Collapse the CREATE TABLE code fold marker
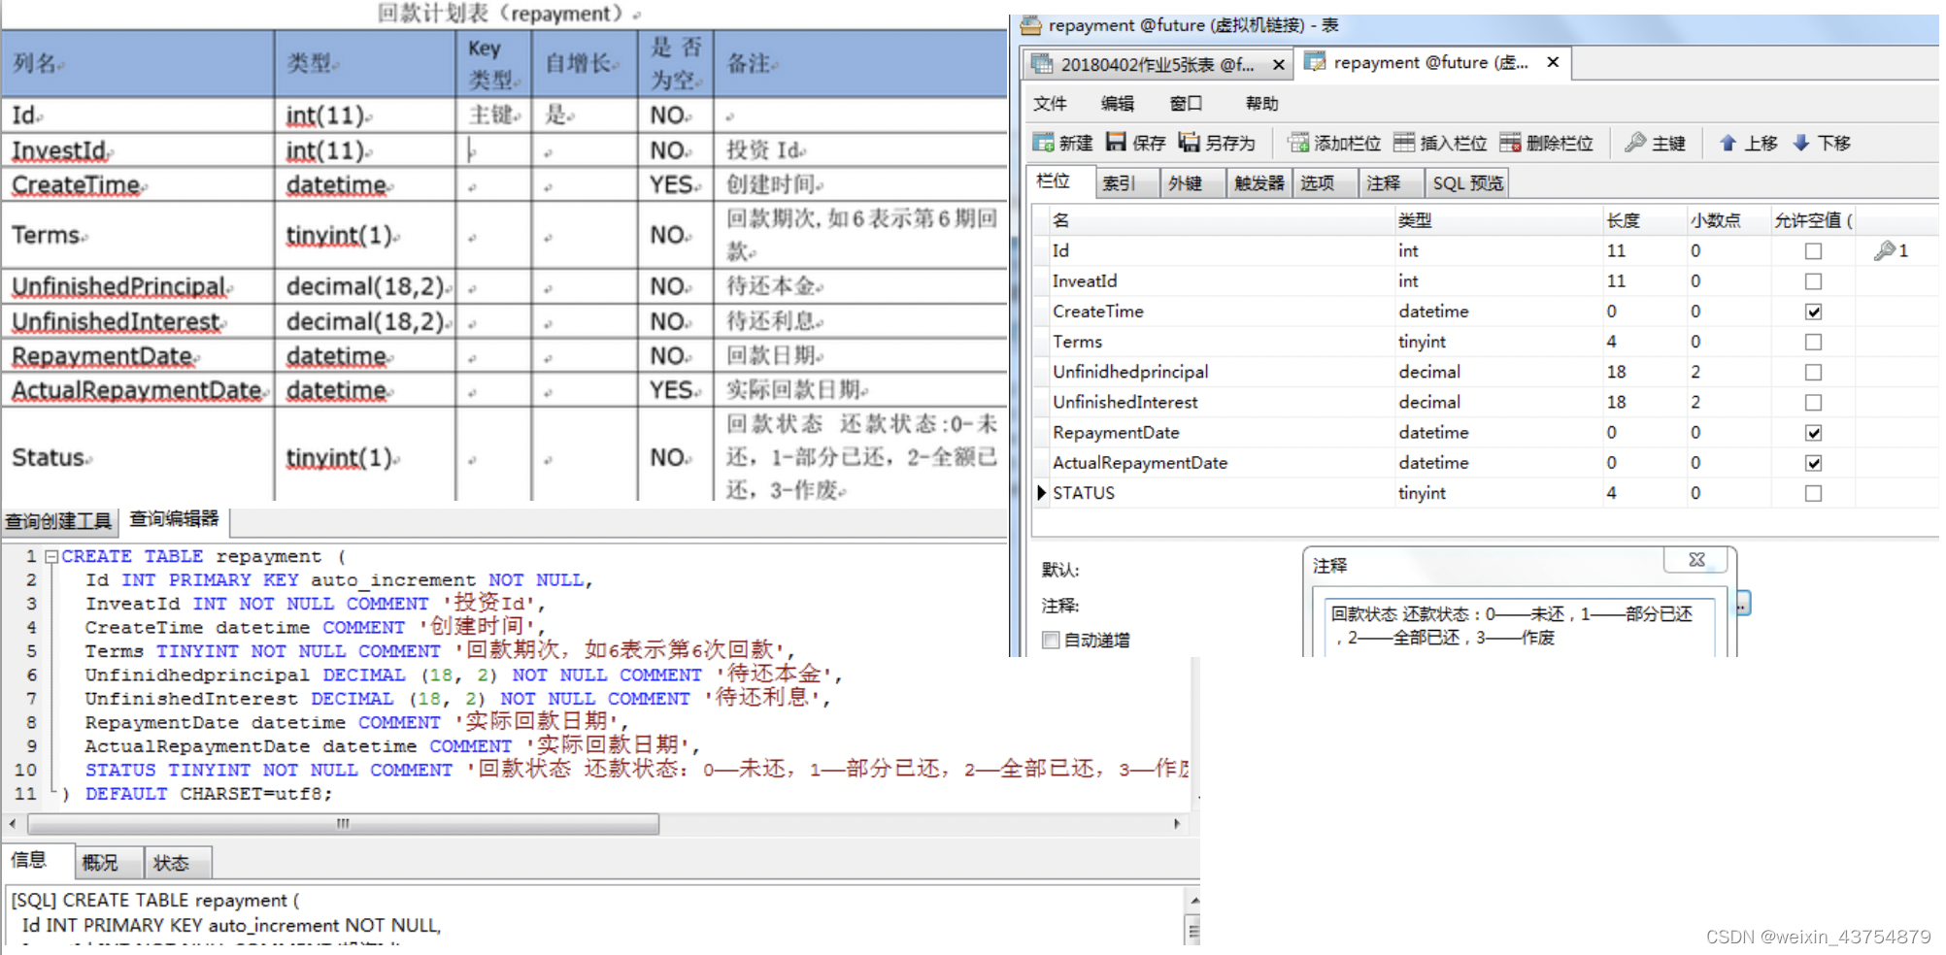 [51, 556]
